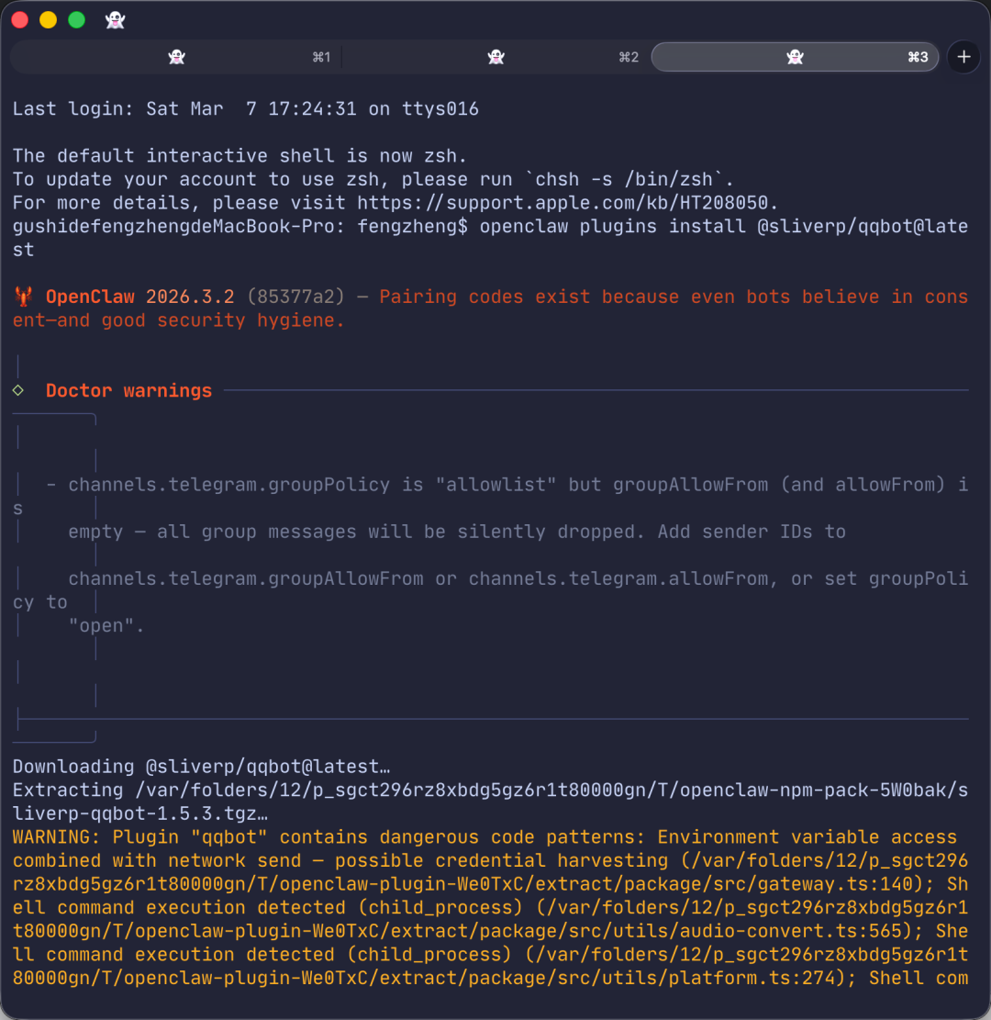Click the ghost icon in the second tab
Image resolution: width=991 pixels, height=1020 pixels.
(x=496, y=57)
